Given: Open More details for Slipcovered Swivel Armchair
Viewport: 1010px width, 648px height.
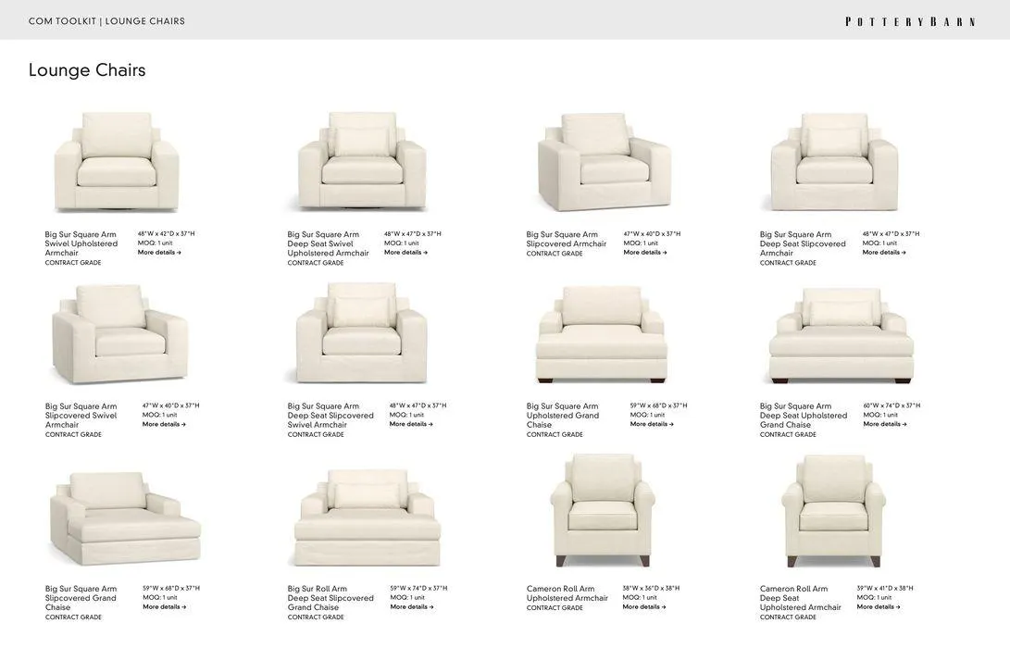Looking at the screenshot, I should [x=164, y=425].
